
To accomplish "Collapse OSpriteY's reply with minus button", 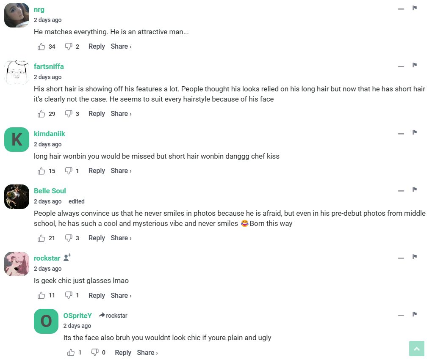I will pos(401,315).
